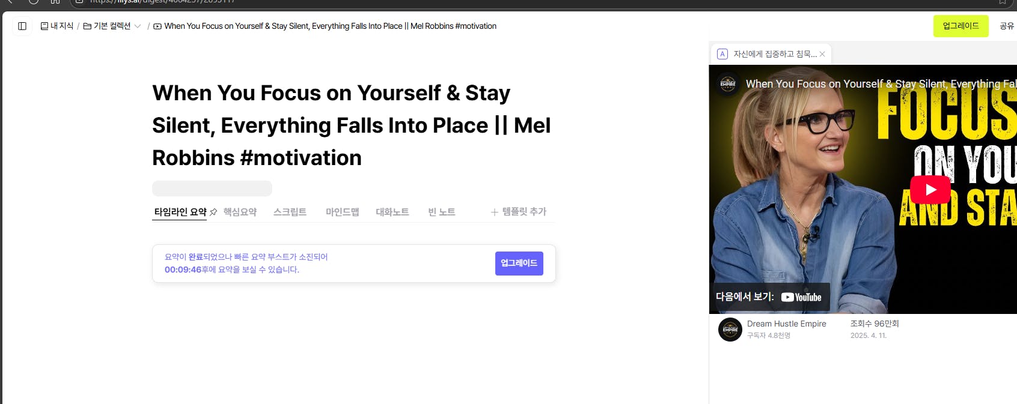This screenshot has width=1017, height=404.
Task: Click the Dream Hustle Empire channel name
Action: 786,324
